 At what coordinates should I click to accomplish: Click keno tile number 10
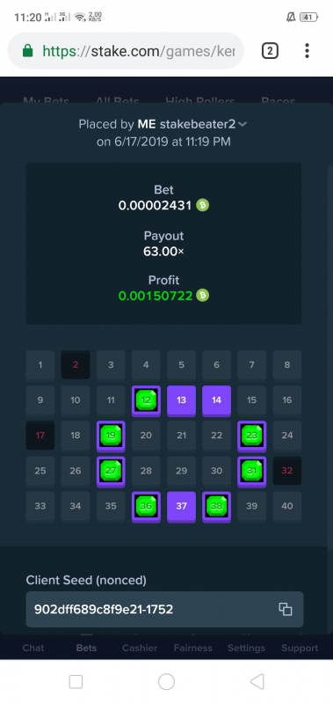(x=76, y=400)
